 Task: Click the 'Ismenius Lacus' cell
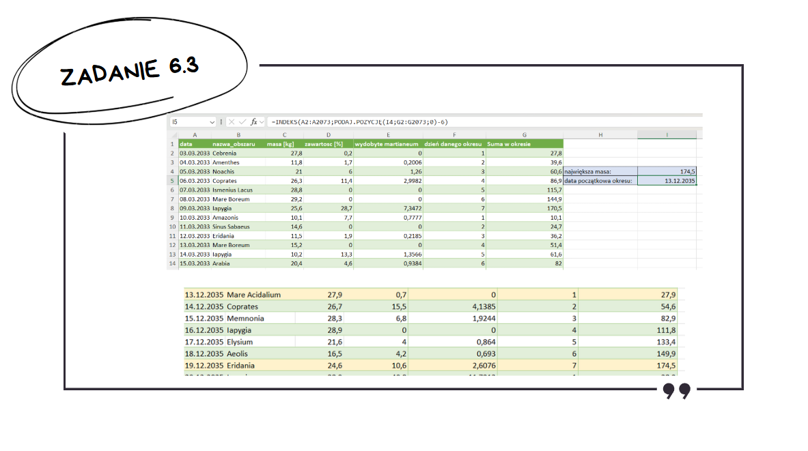237,190
